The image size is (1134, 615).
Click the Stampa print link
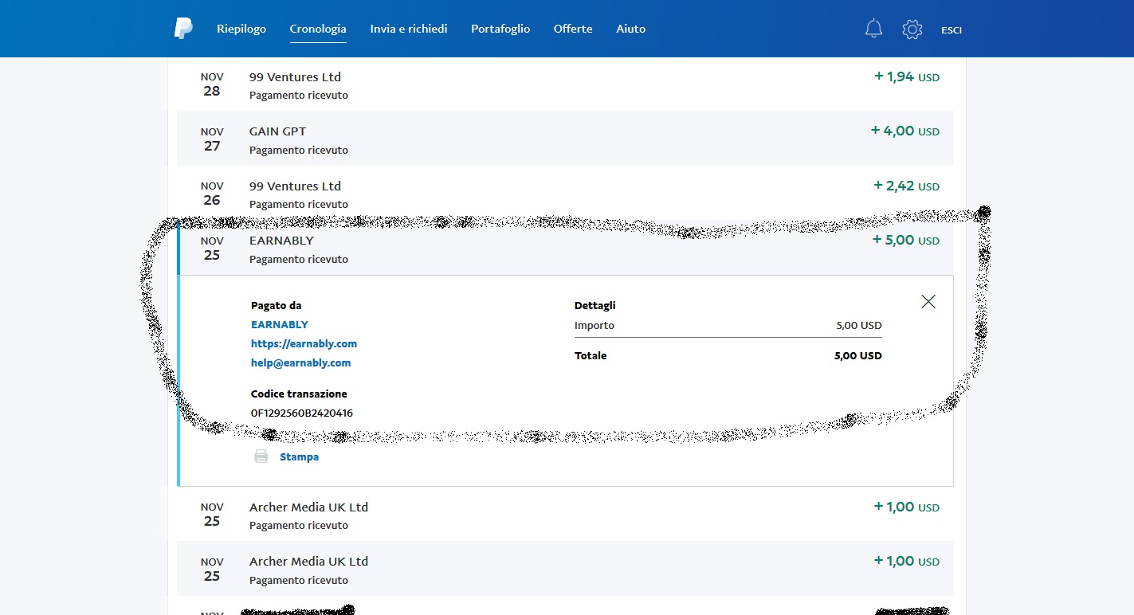(x=299, y=456)
